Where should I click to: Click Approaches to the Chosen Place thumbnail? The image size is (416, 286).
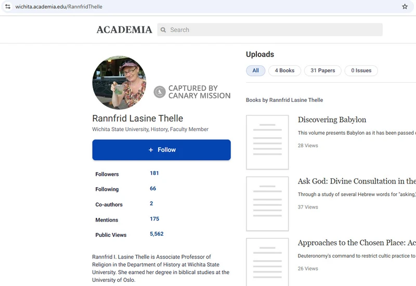267,262
